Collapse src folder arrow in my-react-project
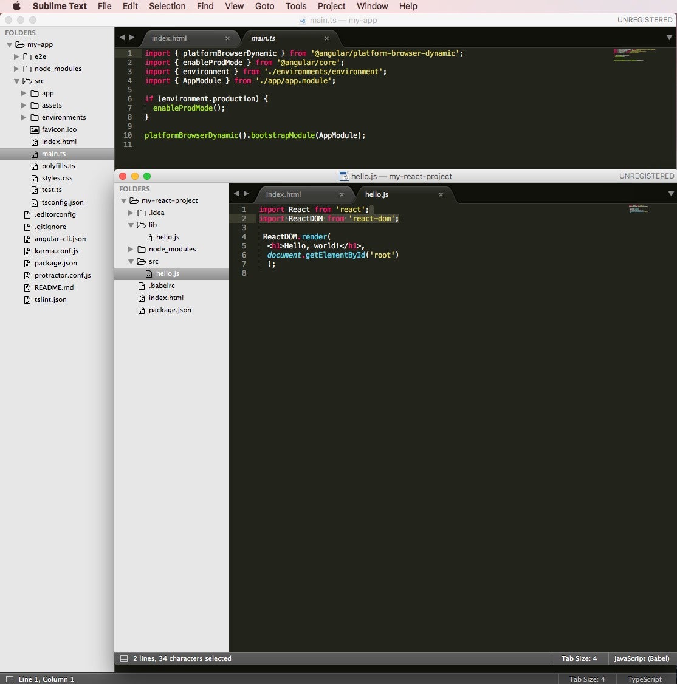 point(131,261)
